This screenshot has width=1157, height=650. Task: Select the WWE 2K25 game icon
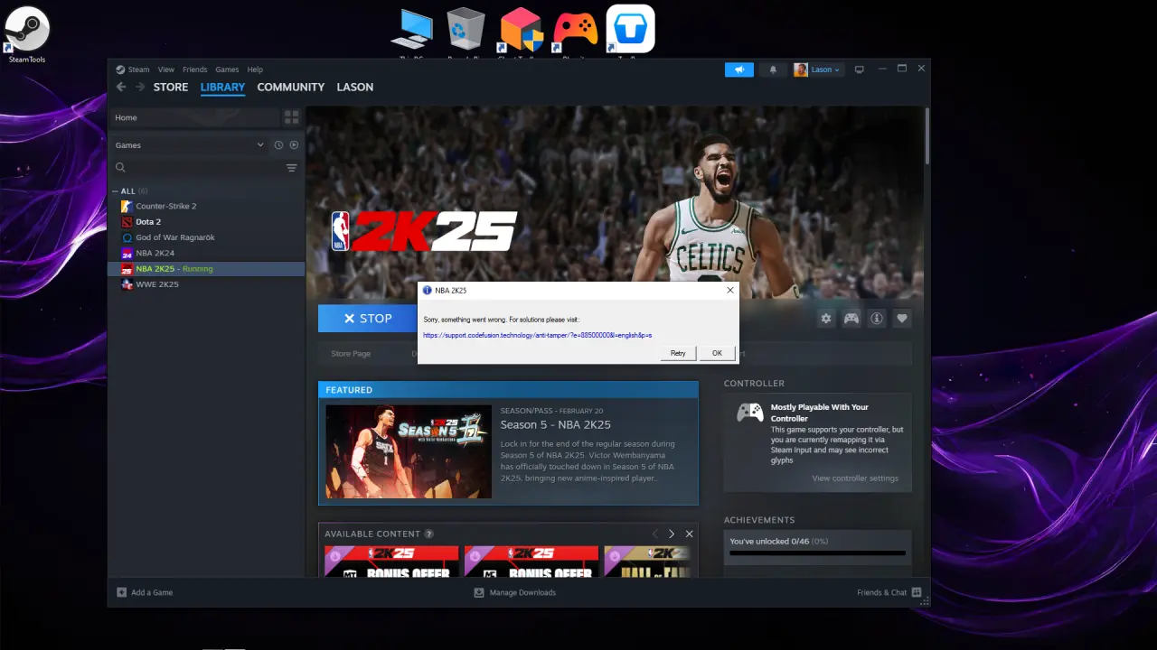tap(127, 284)
